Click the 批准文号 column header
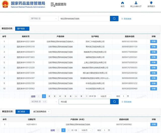Viewport: 161px width, 133px height. coord(26,36)
